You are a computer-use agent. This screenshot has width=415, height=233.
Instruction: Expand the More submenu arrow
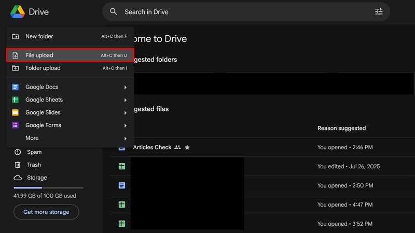coord(125,138)
